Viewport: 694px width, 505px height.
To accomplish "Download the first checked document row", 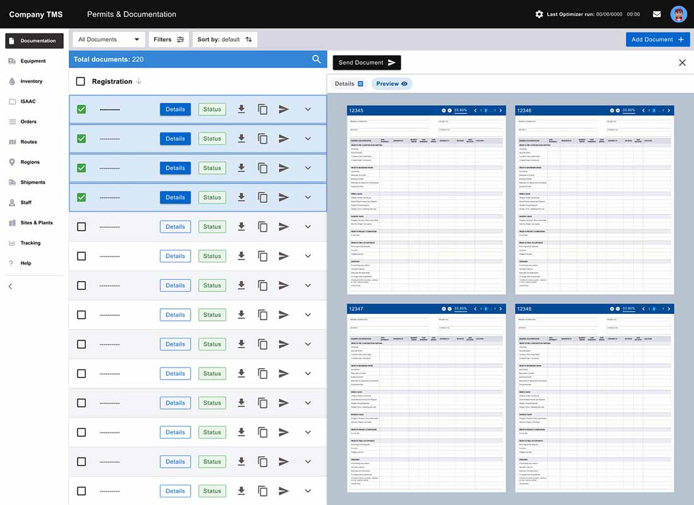I will (241, 109).
